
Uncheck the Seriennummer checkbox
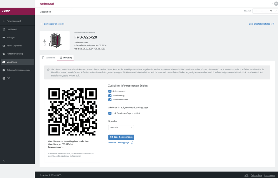tap(110, 91)
